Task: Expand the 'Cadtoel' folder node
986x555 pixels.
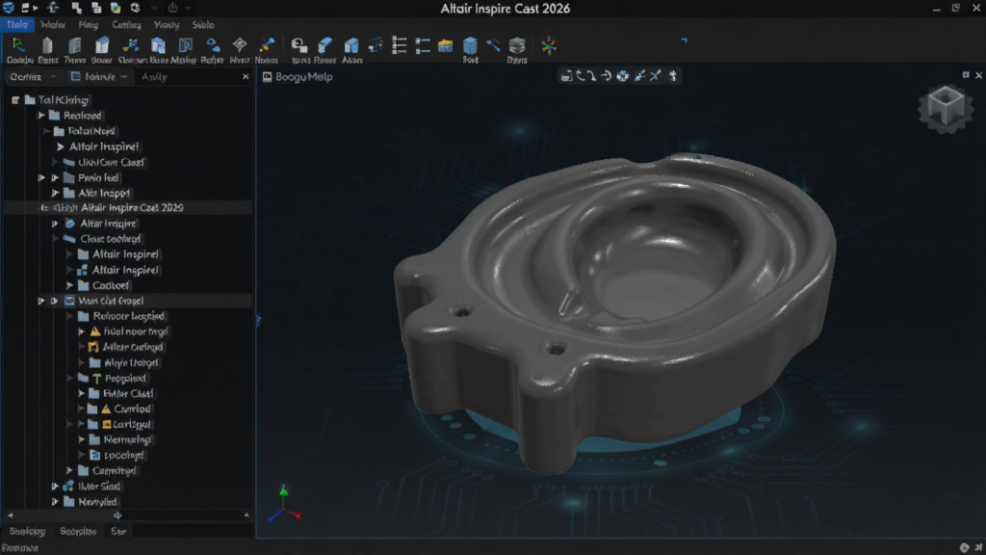Action: tap(69, 285)
